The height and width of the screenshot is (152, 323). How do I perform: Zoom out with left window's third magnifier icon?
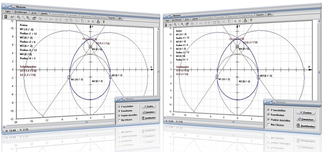click(28, 18)
